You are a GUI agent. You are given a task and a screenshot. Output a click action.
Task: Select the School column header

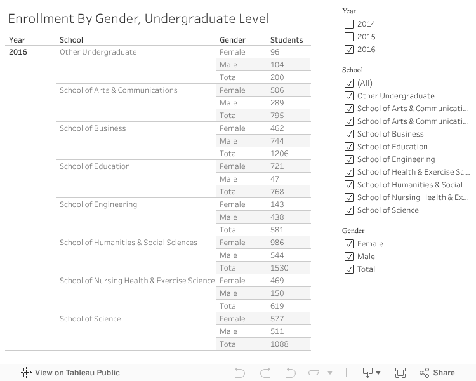[71, 40]
